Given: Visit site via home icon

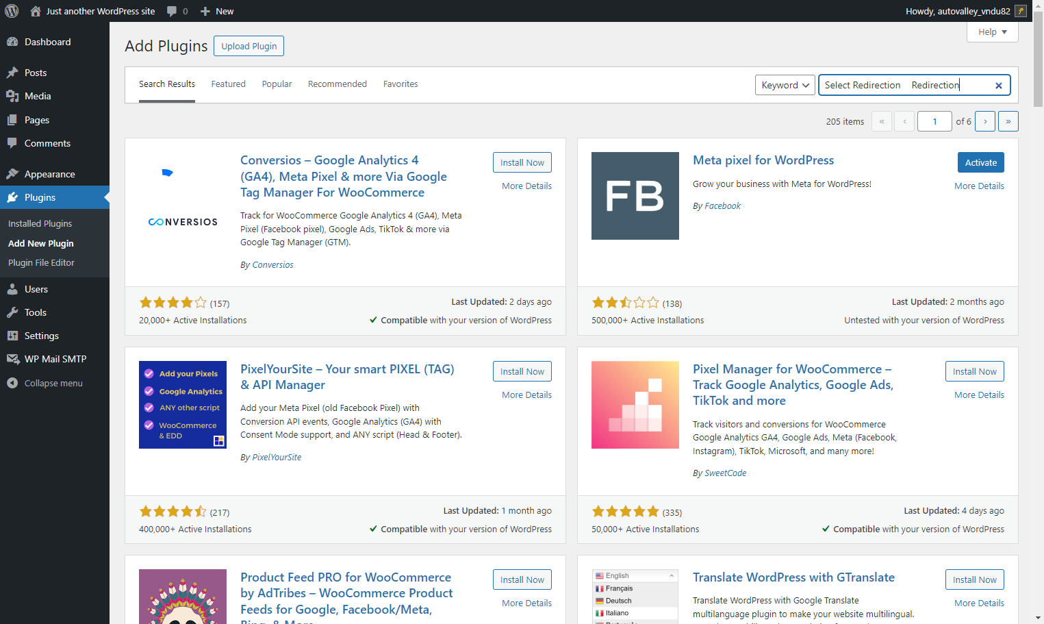Looking at the screenshot, I should click(x=36, y=11).
